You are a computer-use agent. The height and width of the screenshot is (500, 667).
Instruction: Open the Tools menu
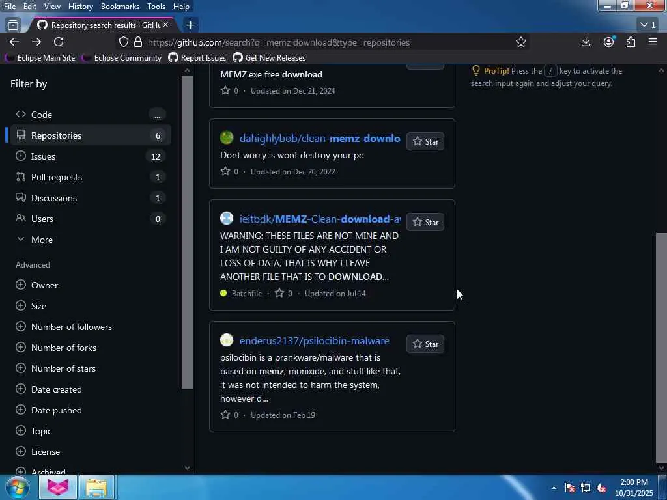(x=156, y=7)
